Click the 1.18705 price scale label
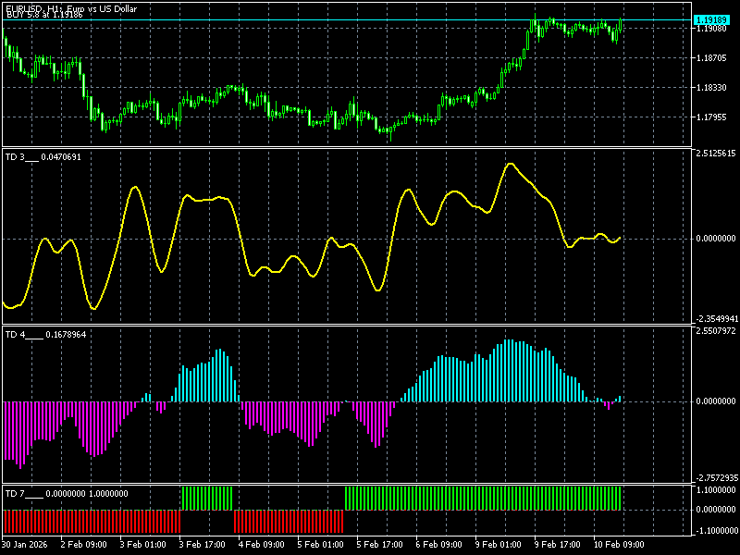Image resolution: width=740 pixels, height=555 pixels. (711, 58)
